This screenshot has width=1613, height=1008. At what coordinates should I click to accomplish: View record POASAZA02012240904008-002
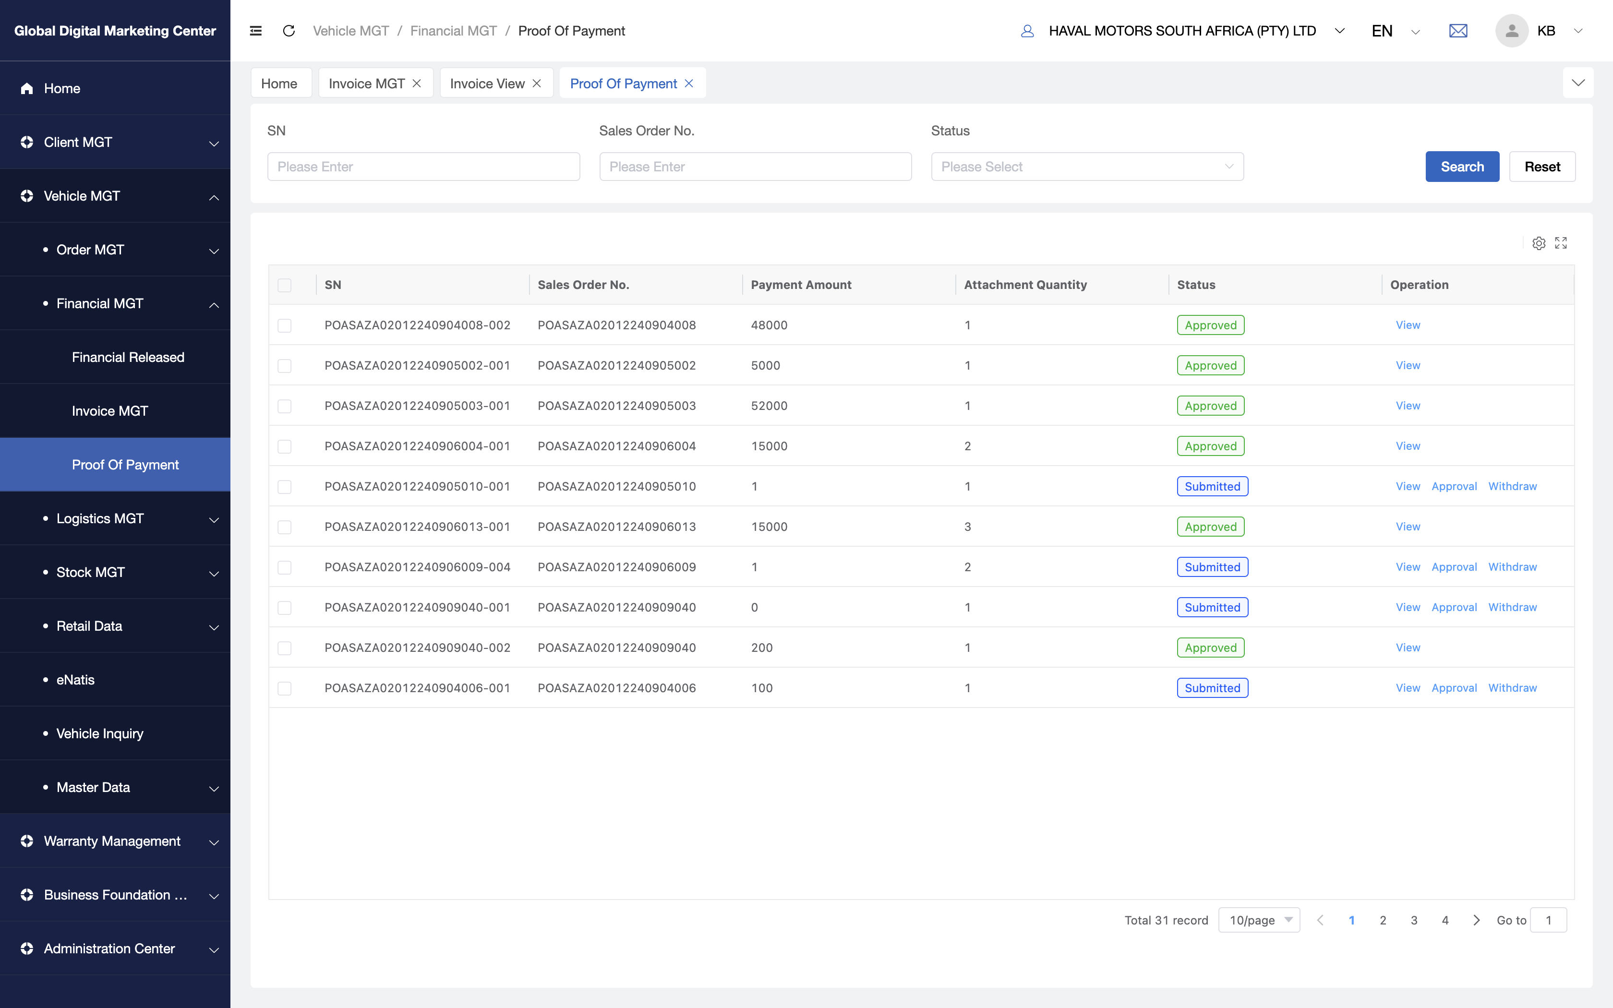(1408, 324)
